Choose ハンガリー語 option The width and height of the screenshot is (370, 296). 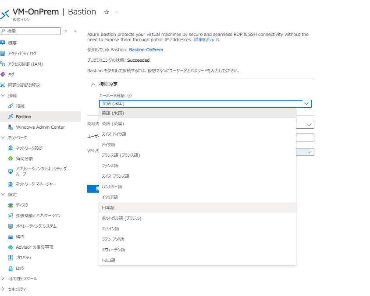point(198,187)
